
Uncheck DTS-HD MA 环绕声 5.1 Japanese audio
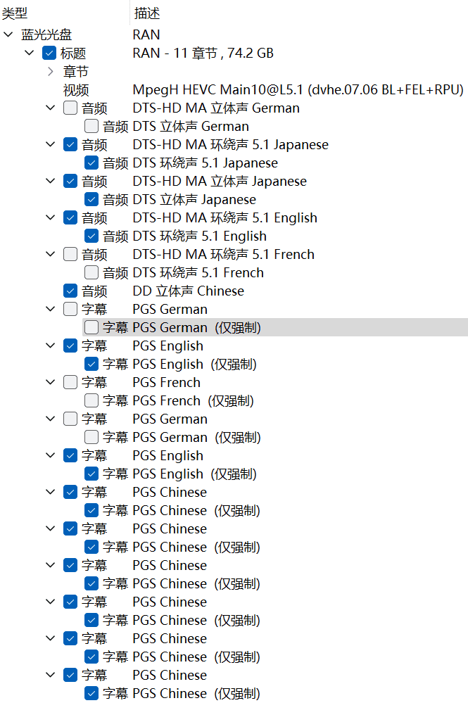(70, 144)
